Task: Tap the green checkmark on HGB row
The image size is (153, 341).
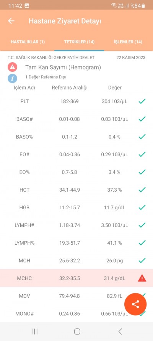Action: click(142, 207)
